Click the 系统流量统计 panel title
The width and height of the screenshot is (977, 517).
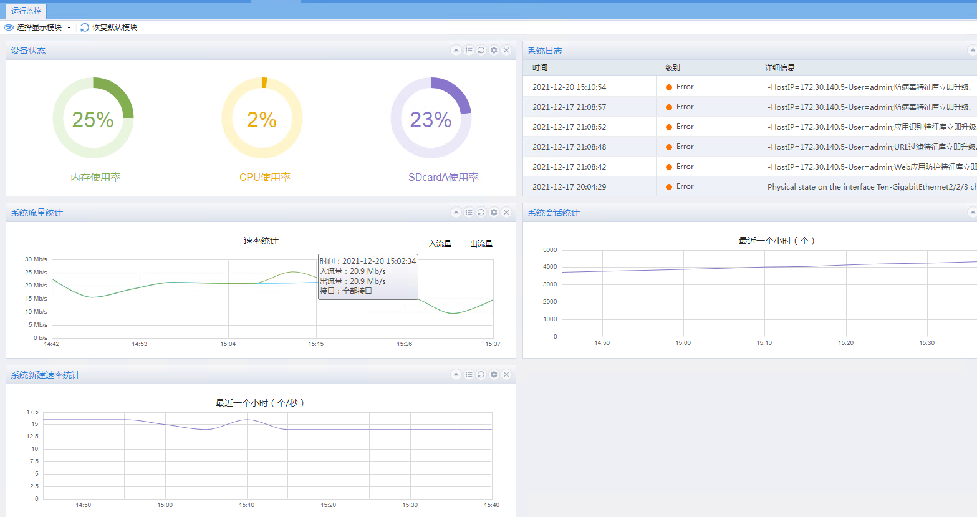[37, 213]
